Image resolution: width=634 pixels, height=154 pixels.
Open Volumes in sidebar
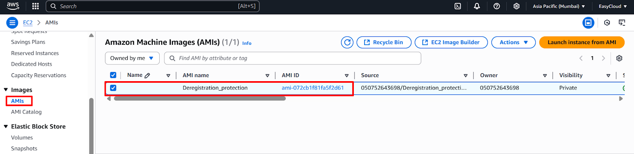tap(22, 138)
